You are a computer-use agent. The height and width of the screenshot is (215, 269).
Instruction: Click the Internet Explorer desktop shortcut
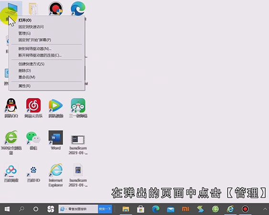click(55, 175)
